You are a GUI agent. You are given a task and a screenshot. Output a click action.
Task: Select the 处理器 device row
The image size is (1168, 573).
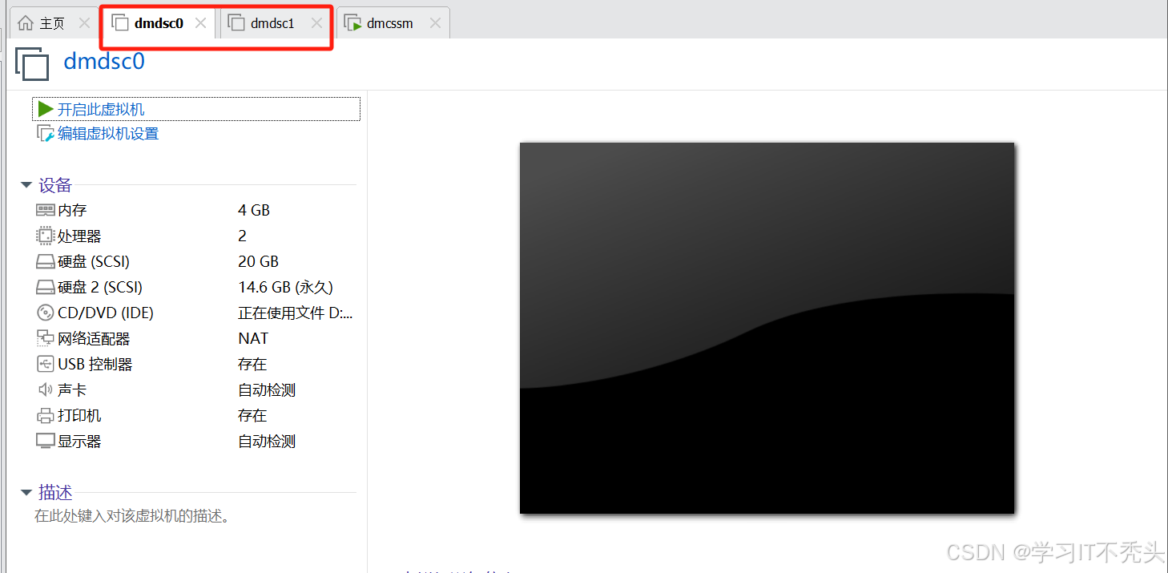[195, 236]
